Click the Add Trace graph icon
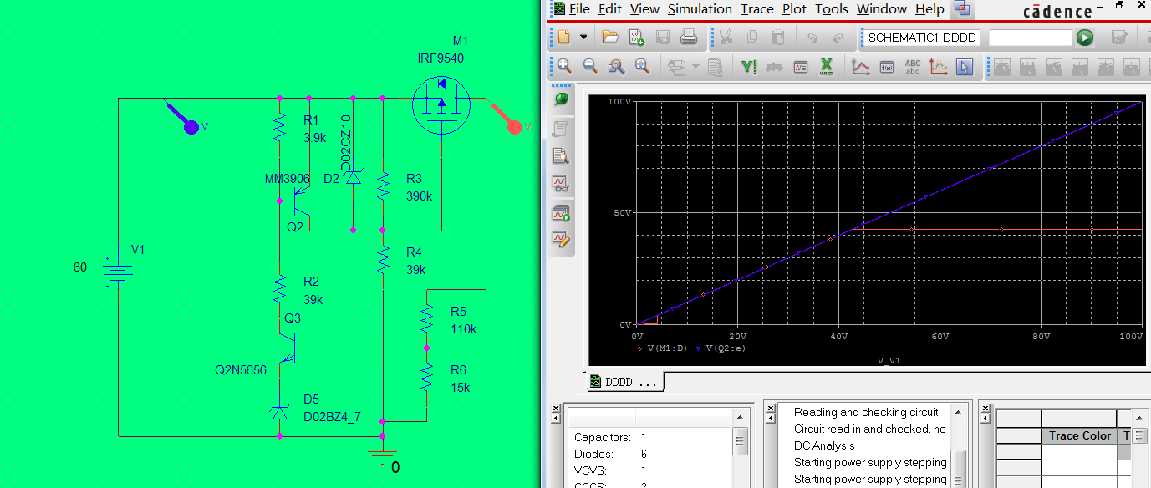This screenshot has width=1151, height=488. coord(860,66)
